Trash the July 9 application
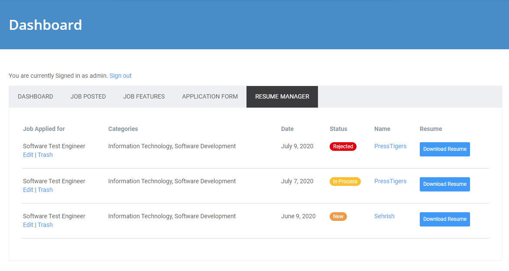The width and height of the screenshot is (509, 271). (45, 155)
